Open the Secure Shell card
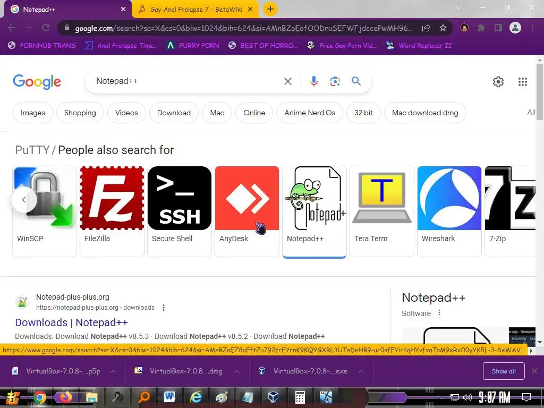 click(x=180, y=211)
